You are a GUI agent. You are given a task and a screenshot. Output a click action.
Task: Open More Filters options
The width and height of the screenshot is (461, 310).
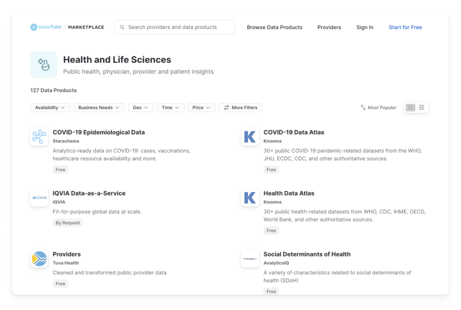241,107
